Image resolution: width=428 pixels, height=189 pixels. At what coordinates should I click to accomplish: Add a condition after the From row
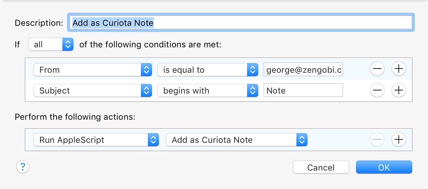tap(398, 69)
